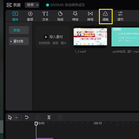Choose the selection arrow tool
Viewport: 139px width, 139px height.
click(10, 118)
